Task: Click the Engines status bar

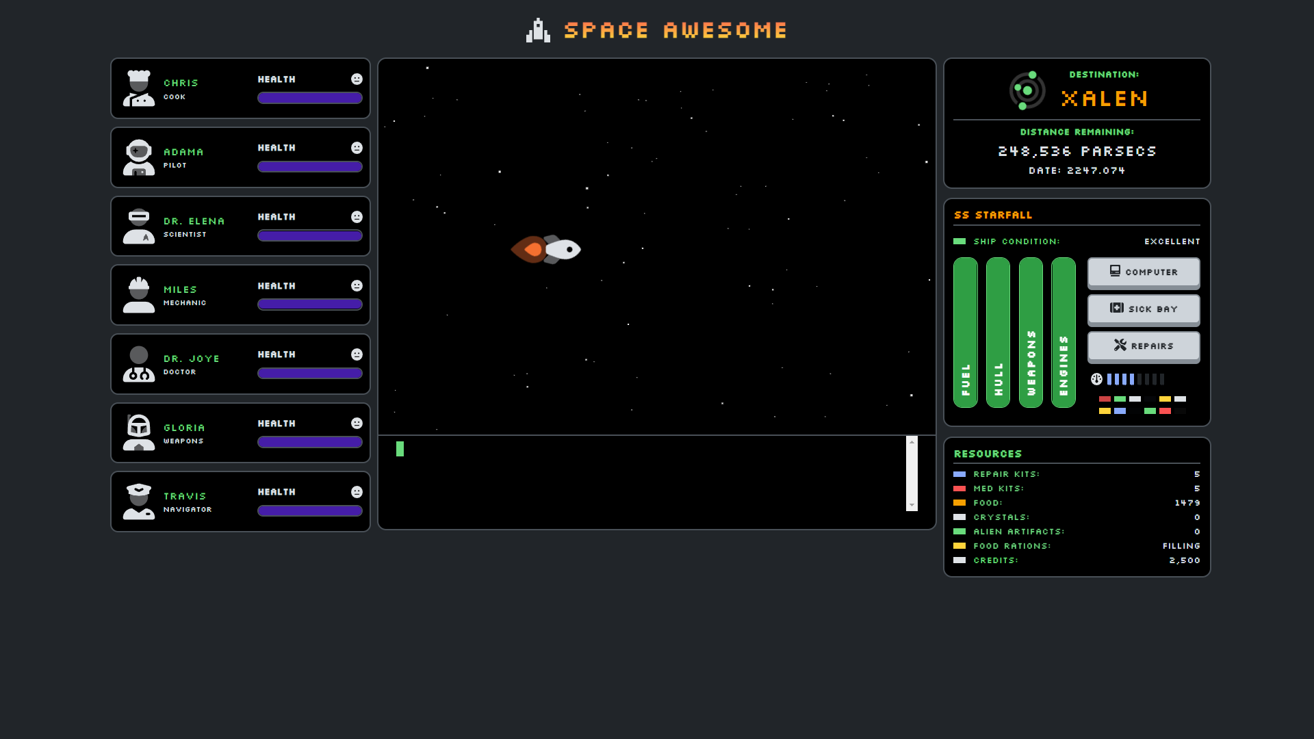Action: (x=1063, y=333)
